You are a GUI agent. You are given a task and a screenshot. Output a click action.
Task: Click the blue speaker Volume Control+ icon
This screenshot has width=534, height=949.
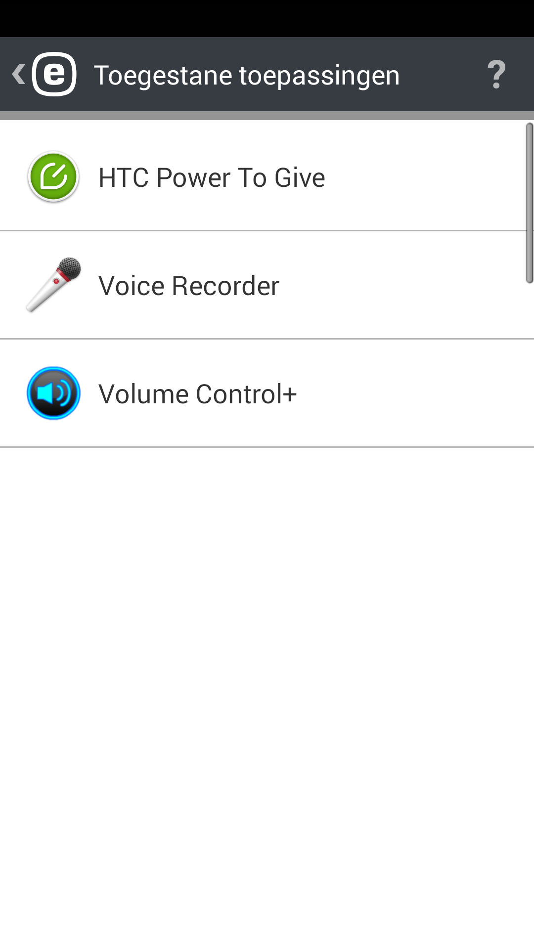pyautogui.click(x=53, y=393)
